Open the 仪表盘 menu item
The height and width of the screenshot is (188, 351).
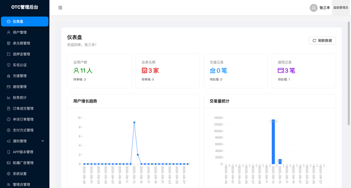(x=25, y=22)
